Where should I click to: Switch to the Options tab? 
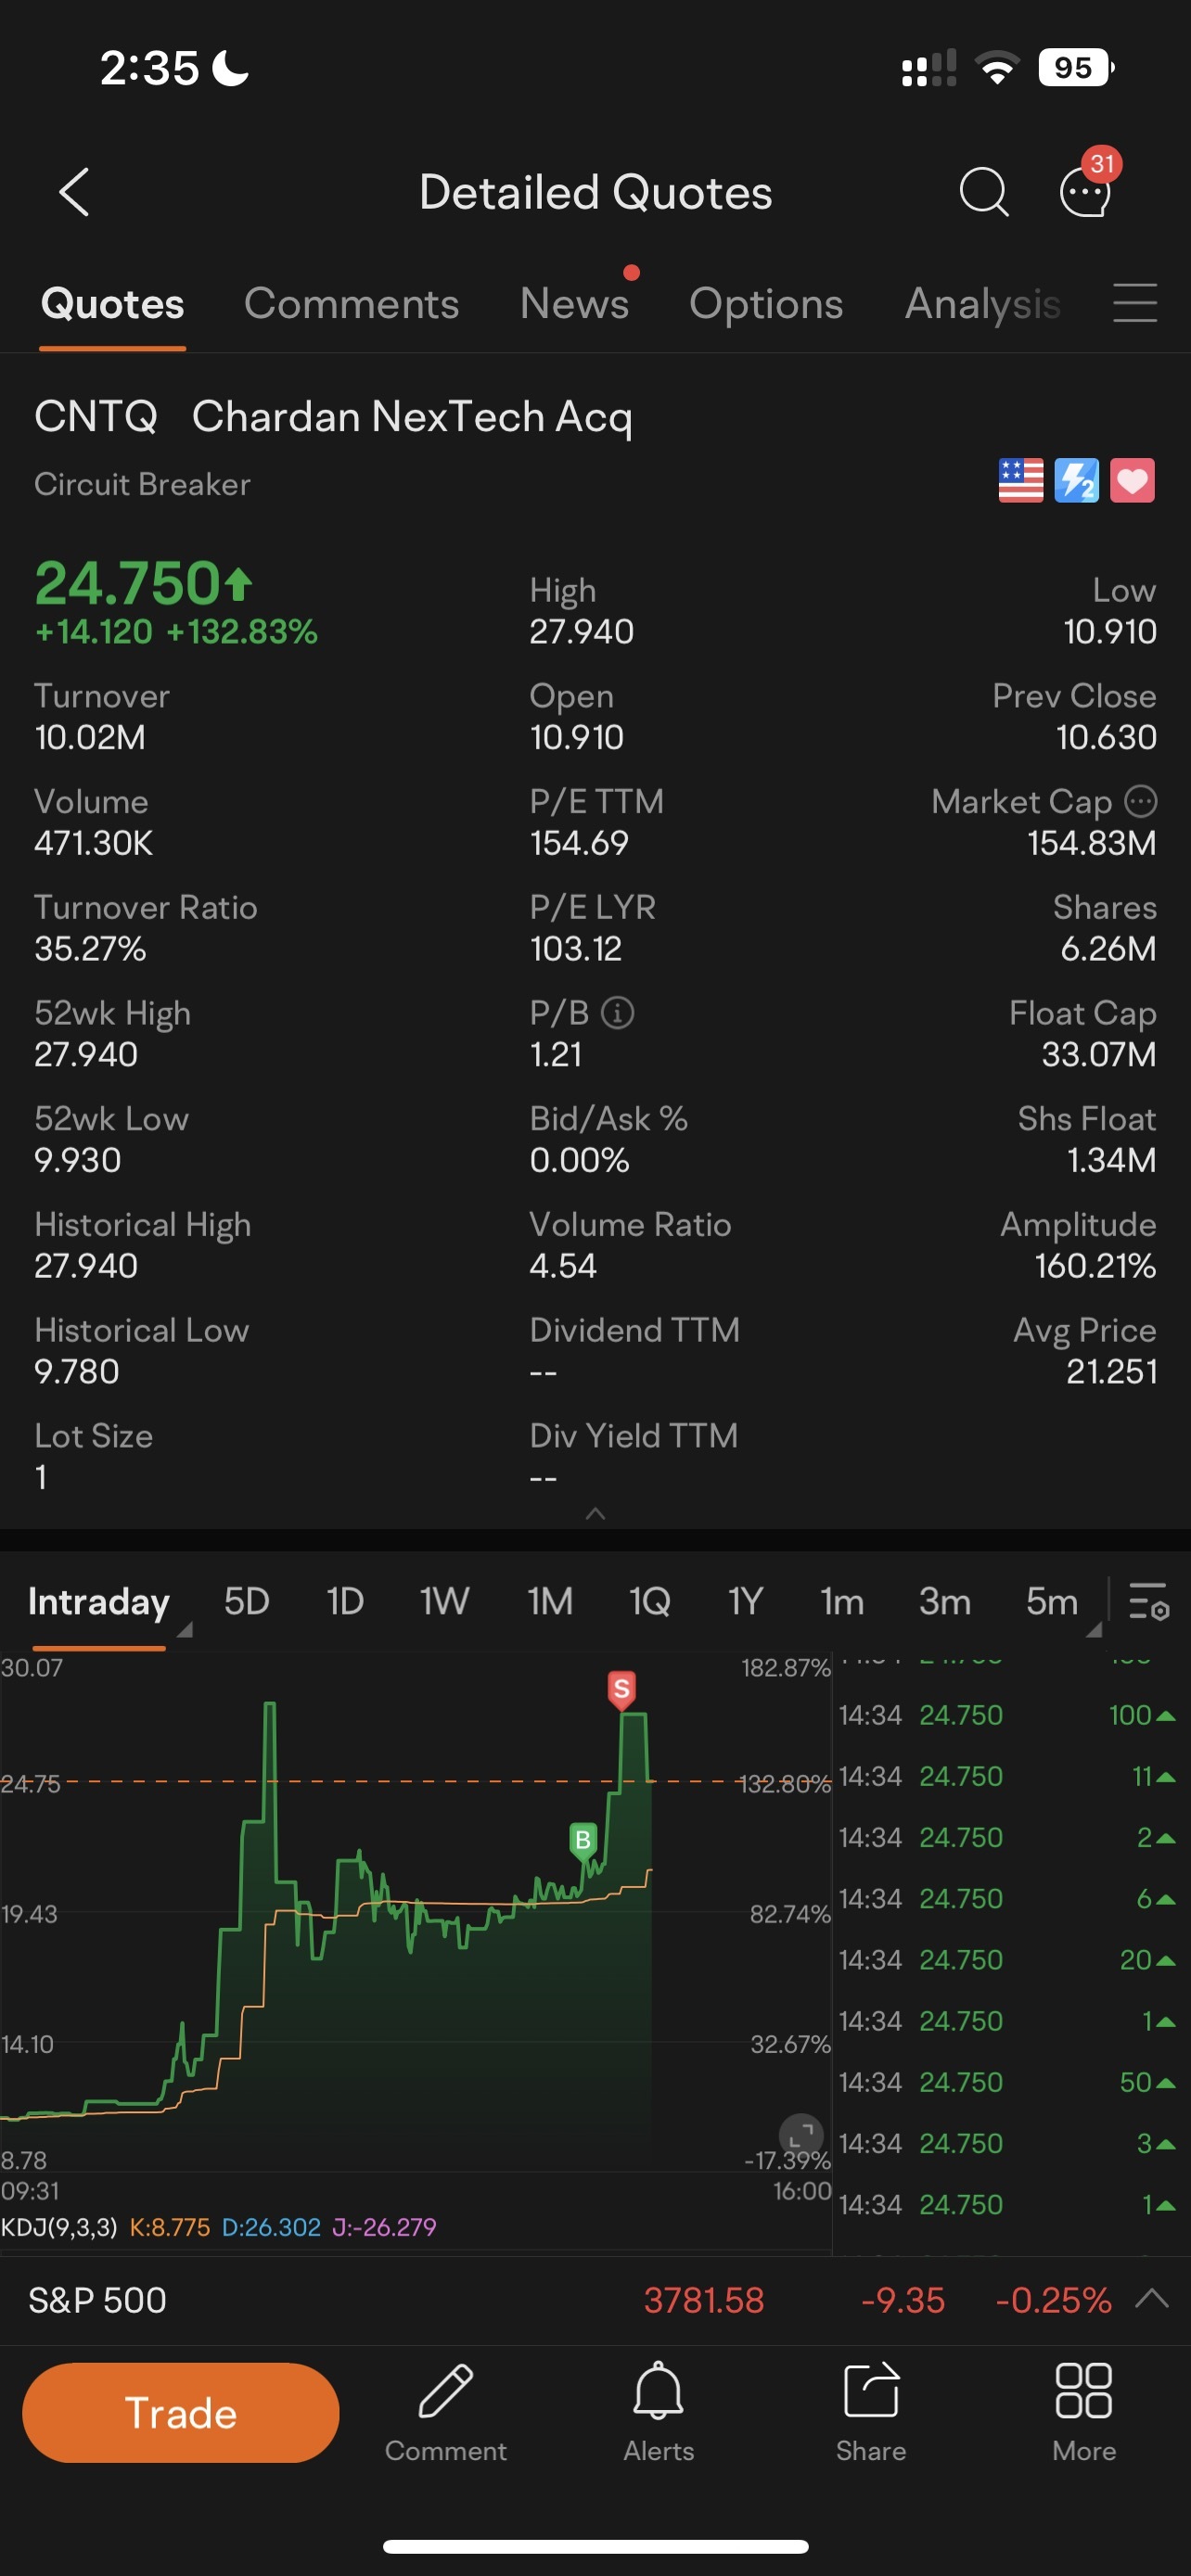click(x=766, y=304)
